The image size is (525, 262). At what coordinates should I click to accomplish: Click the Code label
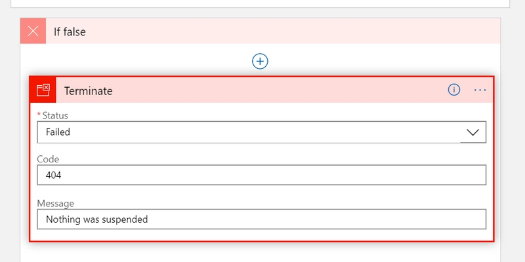[x=49, y=159]
